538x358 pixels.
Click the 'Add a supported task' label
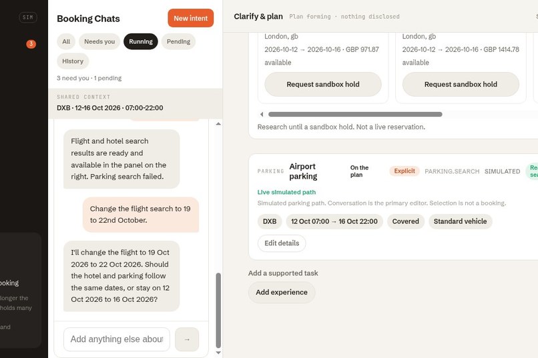[283, 273]
